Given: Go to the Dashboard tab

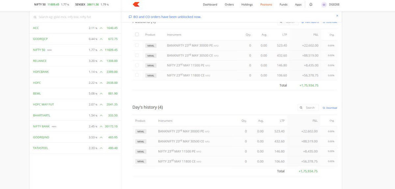Looking at the screenshot, I should click(210, 5).
